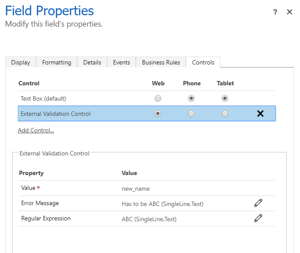This screenshot has width=300, height=253.
Task: Enable External Validation Control on Phone
Action: click(x=191, y=114)
